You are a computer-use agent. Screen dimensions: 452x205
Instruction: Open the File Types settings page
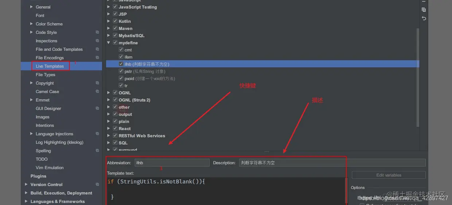coord(46,75)
